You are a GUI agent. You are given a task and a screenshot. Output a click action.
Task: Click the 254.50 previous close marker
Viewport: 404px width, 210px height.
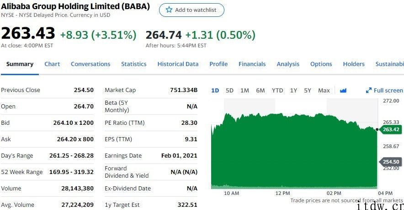click(x=390, y=162)
